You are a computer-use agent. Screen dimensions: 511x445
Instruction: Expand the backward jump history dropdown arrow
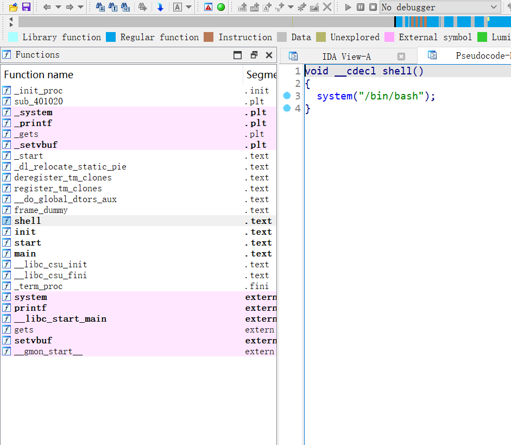coord(58,7)
